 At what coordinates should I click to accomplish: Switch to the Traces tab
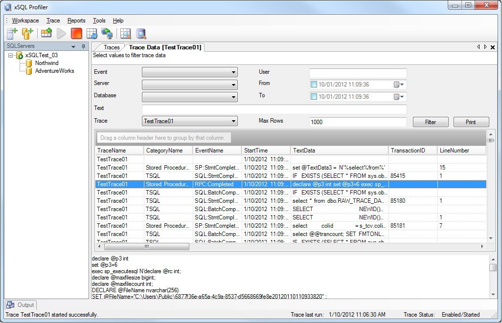[112, 47]
